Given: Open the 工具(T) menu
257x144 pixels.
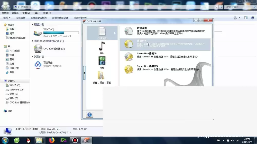Looking at the screenshot, I should [x=36, y=13].
